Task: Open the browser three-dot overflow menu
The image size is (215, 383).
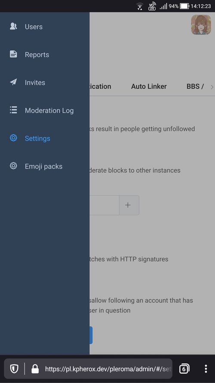Action: pyautogui.click(x=206, y=369)
